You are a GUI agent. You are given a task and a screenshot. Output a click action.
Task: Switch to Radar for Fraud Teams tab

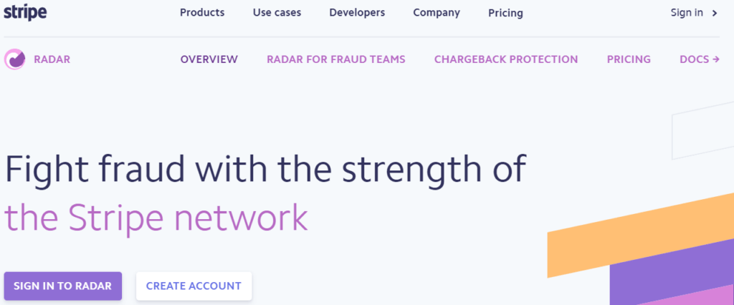[x=336, y=59]
